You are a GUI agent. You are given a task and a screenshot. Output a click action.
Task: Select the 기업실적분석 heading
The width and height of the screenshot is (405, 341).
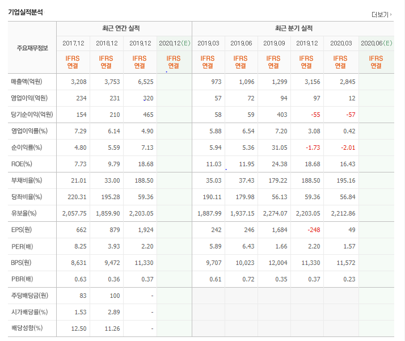pyautogui.click(x=26, y=12)
